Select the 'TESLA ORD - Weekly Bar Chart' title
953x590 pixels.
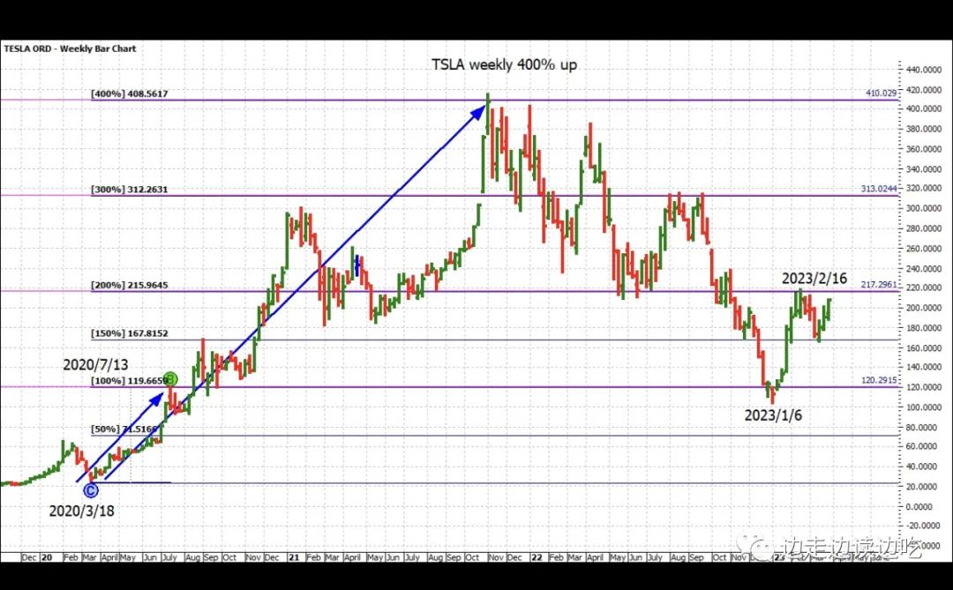tap(70, 49)
